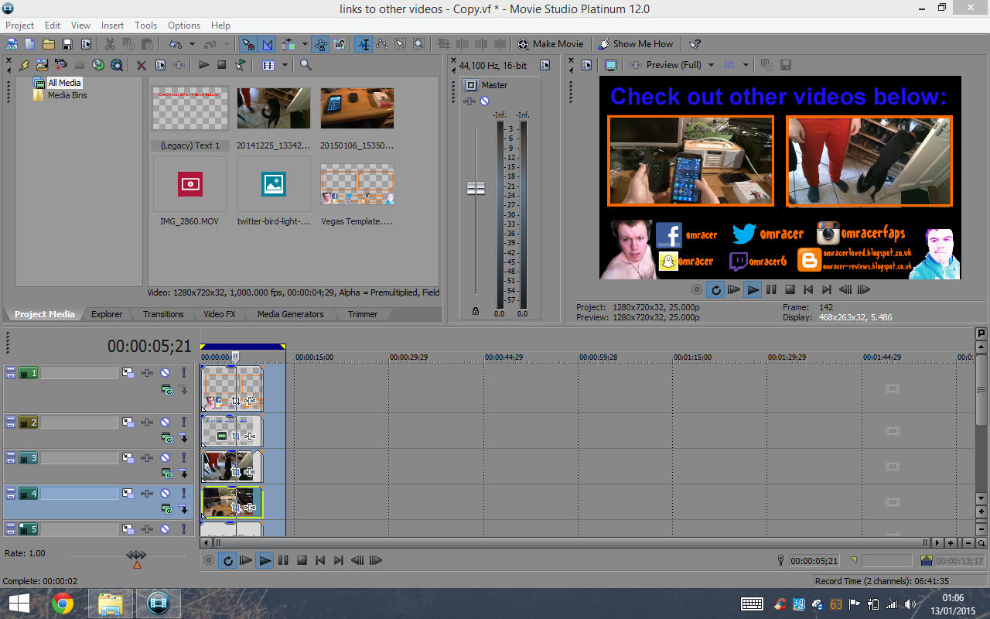Toggle Auto Preview in Project Media toolbar
The width and height of the screenshot is (990, 619).
pos(241,65)
